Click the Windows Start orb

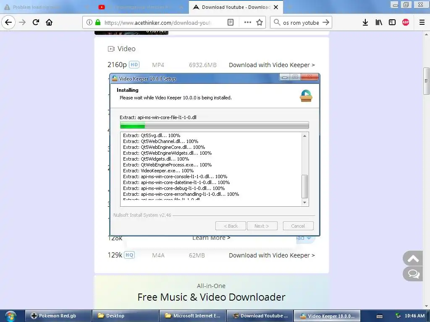coord(10,316)
